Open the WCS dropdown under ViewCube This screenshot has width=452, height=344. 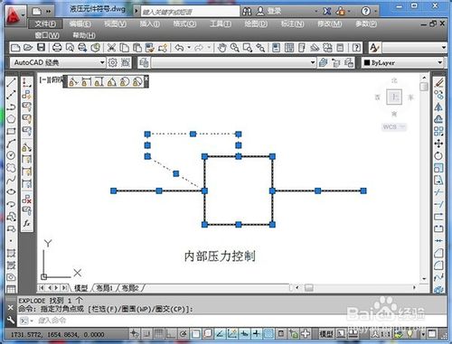[394, 126]
